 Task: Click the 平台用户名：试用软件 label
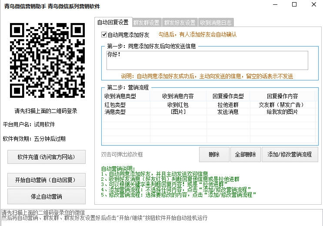pyautogui.click(x=29, y=124)
